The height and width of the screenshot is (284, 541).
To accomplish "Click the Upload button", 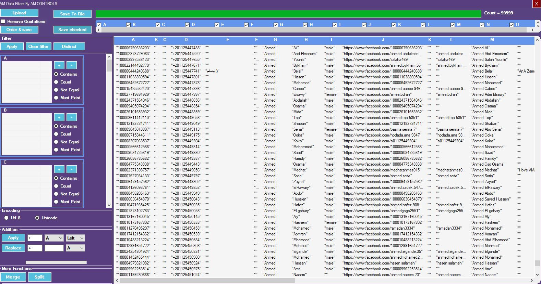I will click(x=19, y=13).
